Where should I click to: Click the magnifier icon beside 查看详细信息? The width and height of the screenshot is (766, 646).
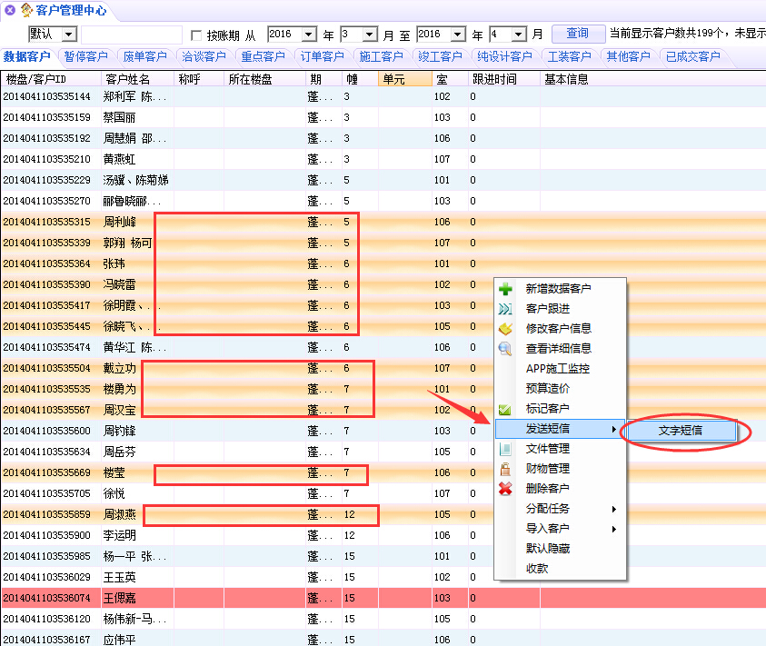tap(505, 349)
